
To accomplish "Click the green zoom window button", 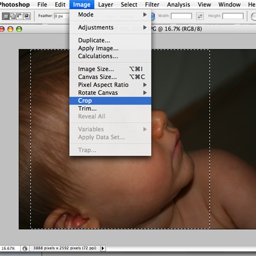I will [x=19, y=29].
